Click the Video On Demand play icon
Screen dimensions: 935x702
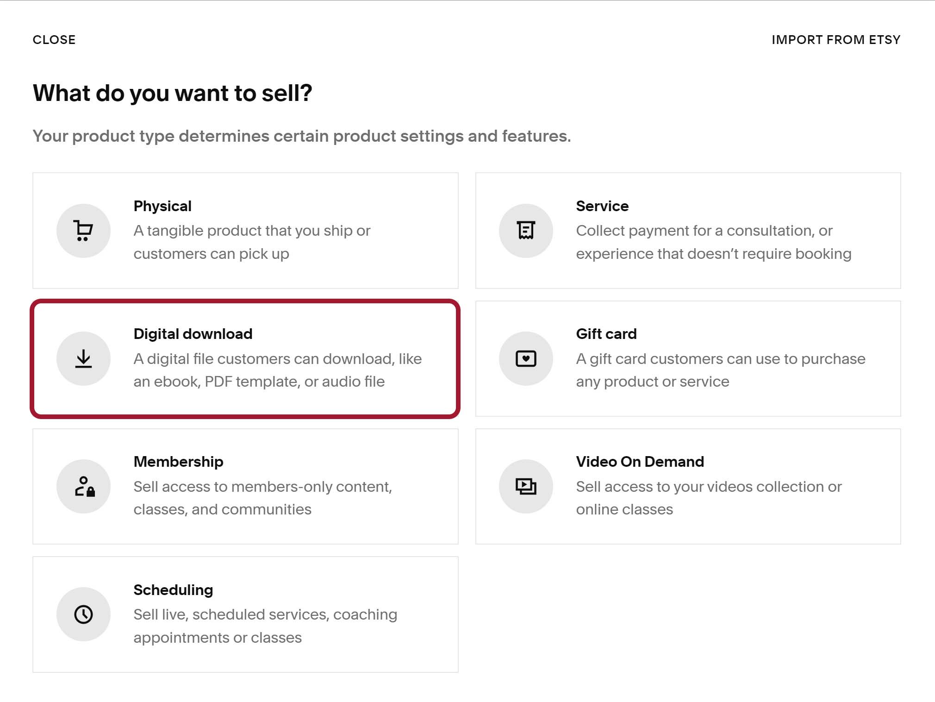(x=526, y=486)
